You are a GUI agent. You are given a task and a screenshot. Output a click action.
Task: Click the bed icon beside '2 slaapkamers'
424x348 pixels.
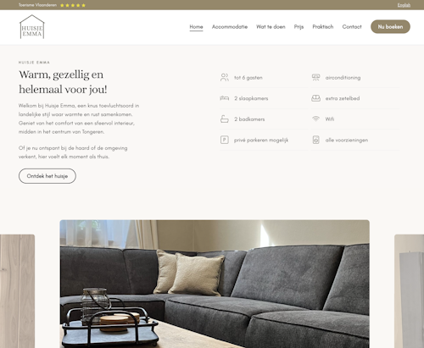[x=225, y=98]
